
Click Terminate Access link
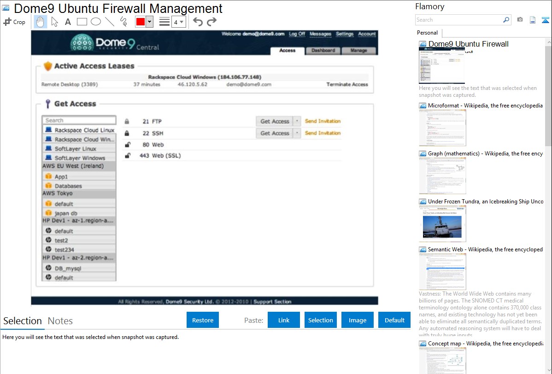pos(347,84)
